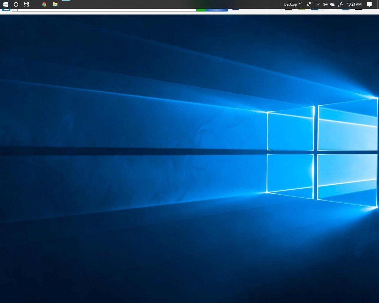Open the Action Center notifications
This screenshot has height=303, width=379.
pyautogui.click(x=369, y=4)
